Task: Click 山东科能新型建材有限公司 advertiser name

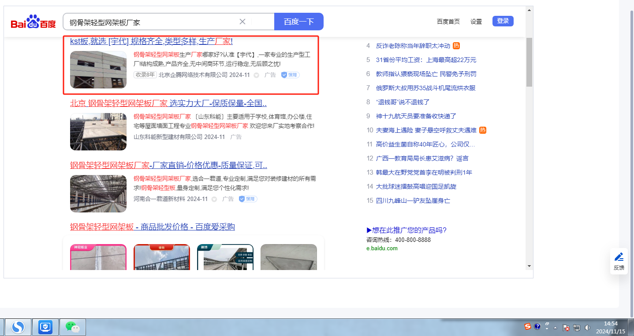Action: tap(168, 137)
